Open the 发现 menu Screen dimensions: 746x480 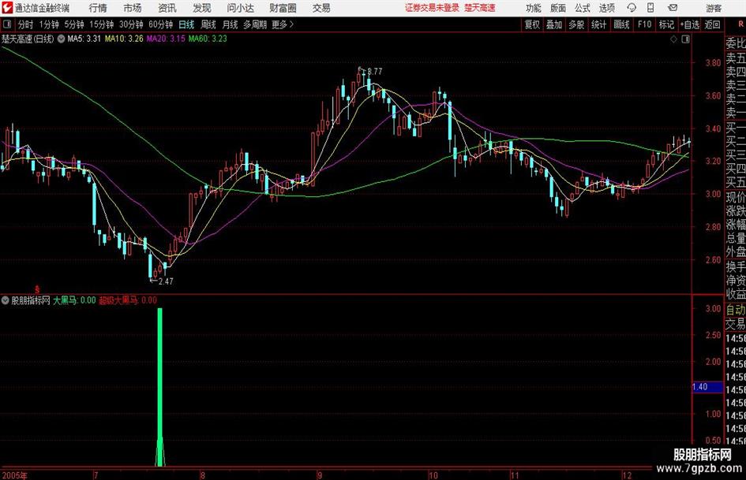point(202,8)
